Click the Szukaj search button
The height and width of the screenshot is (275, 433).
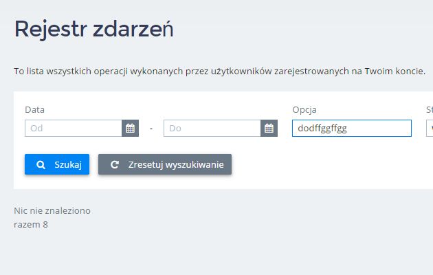(x=57, y=164)
